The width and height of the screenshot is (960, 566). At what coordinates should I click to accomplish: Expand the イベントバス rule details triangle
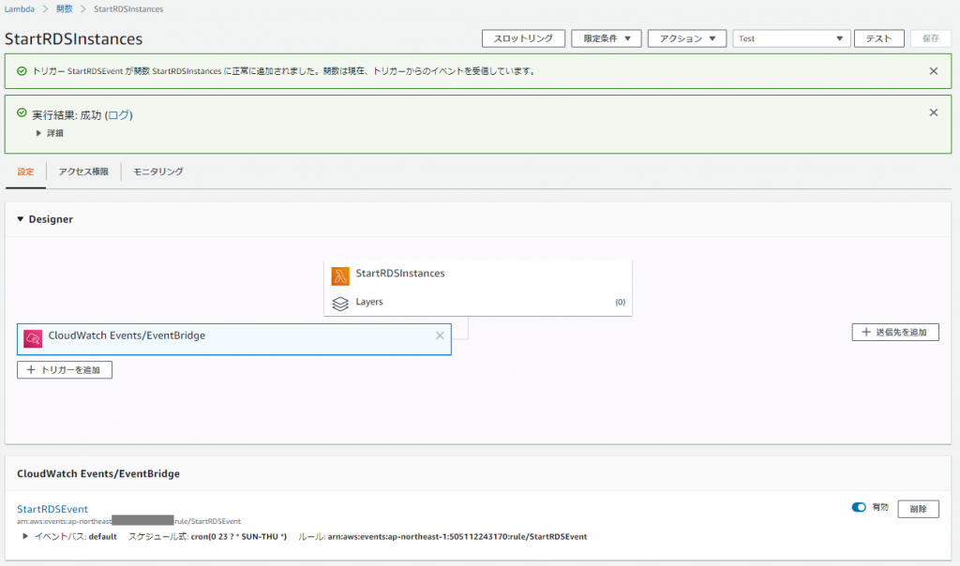click(x=25, y=537)
